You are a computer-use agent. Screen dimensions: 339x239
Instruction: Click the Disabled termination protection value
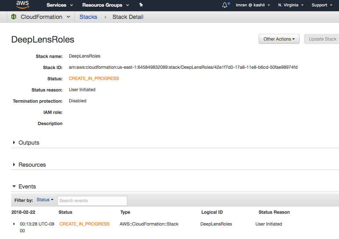point(77,101)
